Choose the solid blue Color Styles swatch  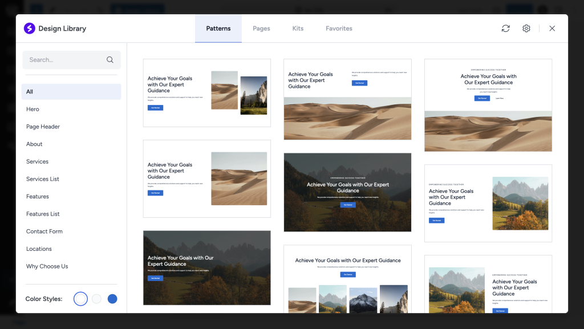click(x=112, y=298)
